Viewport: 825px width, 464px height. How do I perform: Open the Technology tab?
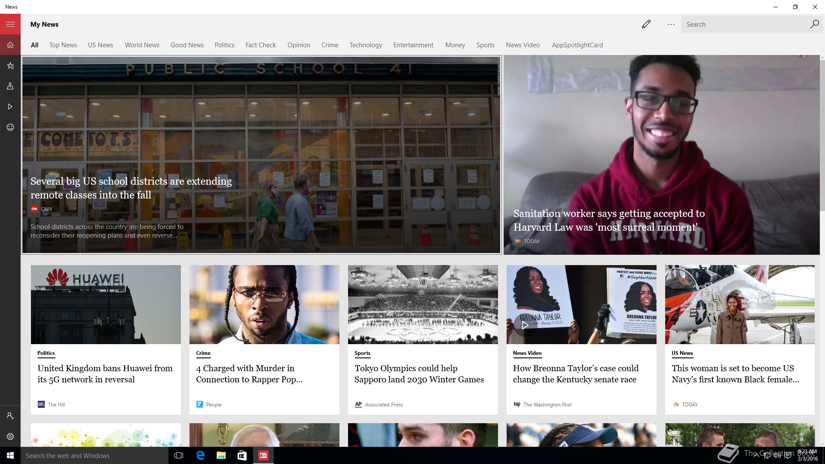366,45
